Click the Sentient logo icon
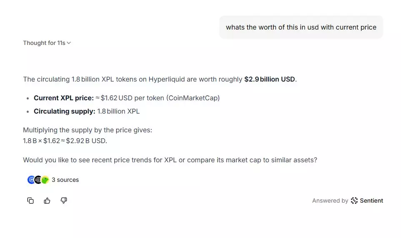The height and width of the screenshot is (238, 401). point(354,201)
